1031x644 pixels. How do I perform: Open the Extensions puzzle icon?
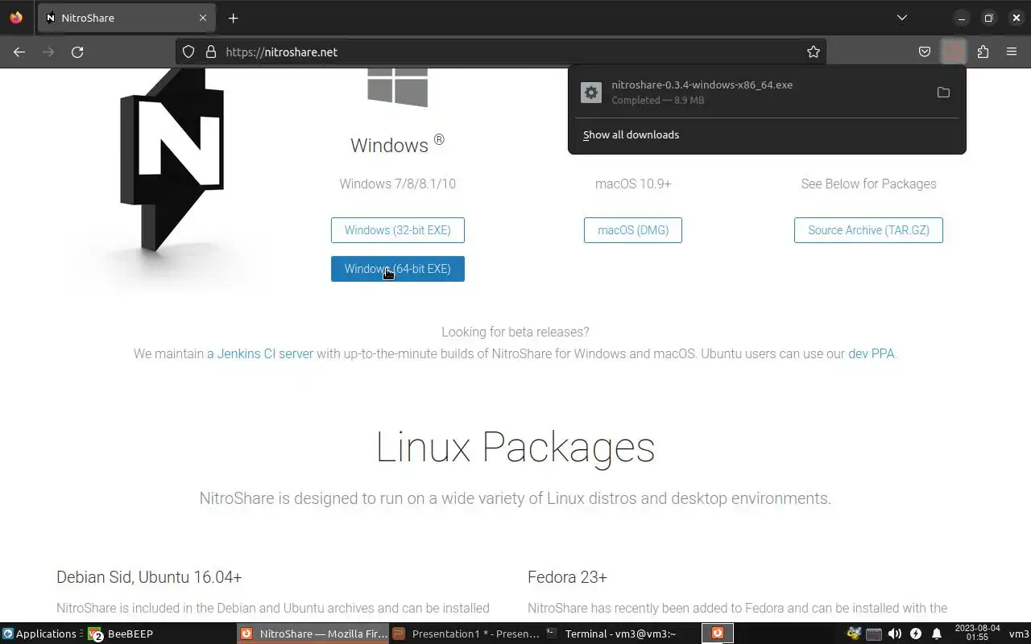pyautogui.click(x=983, y=52)
